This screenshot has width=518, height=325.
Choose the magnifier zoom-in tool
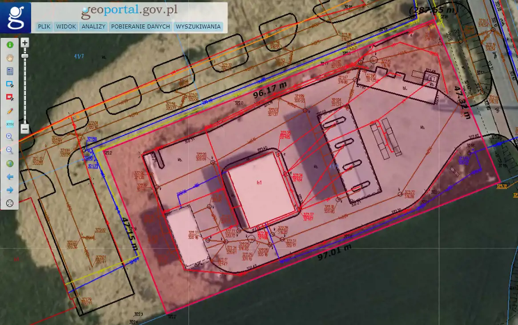(x=10, y=137)
